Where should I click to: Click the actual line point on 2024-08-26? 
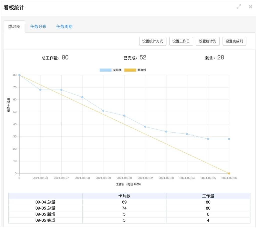[x=40, y=90]
